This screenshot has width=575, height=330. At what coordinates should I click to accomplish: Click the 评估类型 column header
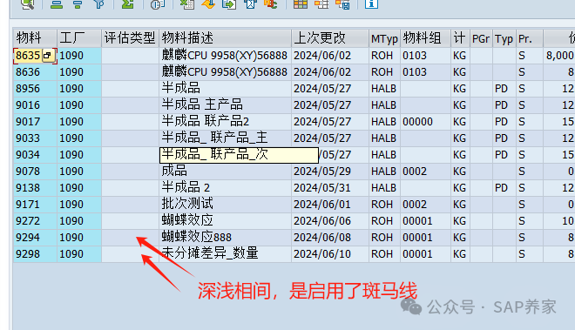pyautogui.click(x=130, y=38)
